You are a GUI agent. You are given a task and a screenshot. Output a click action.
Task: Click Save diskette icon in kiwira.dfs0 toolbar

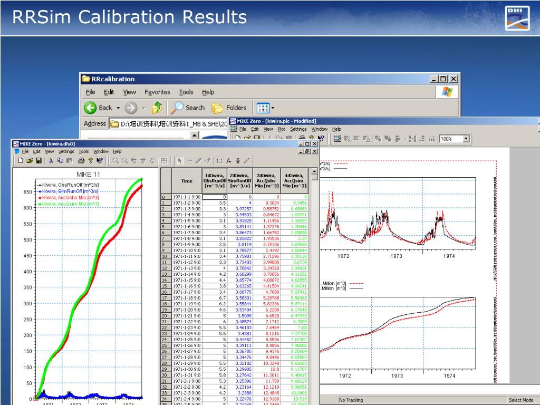38,160
